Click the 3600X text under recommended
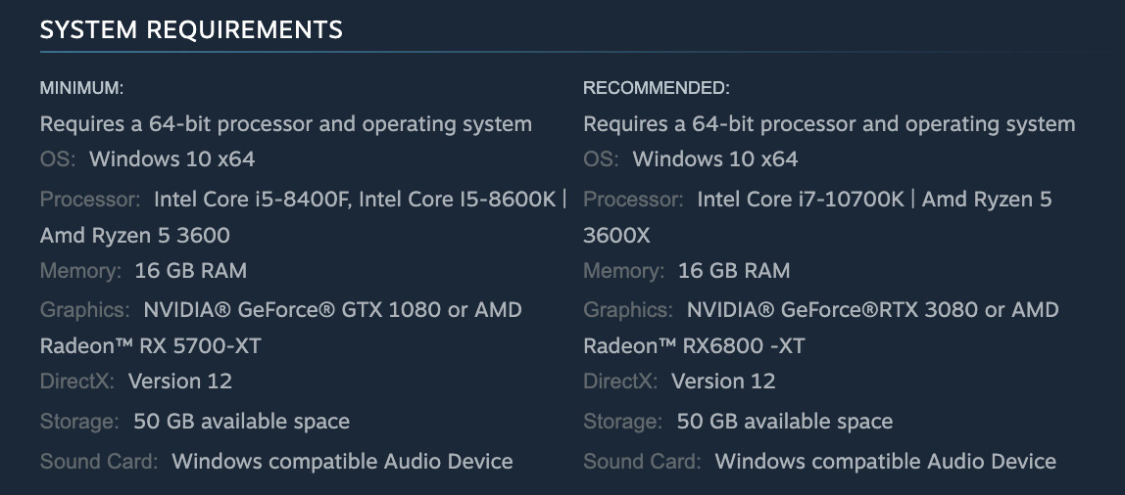 pyautogui.click(x=616, y=235)
